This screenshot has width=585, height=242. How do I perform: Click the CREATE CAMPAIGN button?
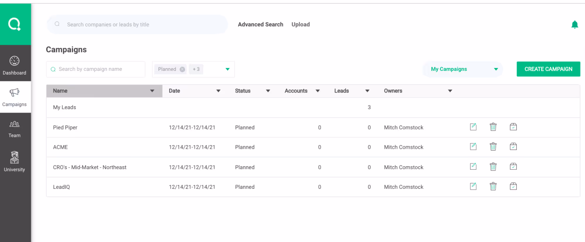tap(548, 69)
